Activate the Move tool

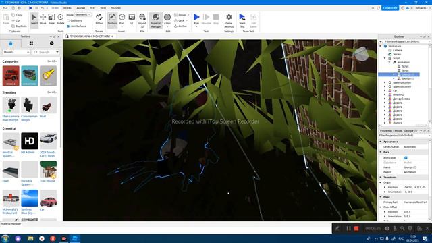(43, 20)
